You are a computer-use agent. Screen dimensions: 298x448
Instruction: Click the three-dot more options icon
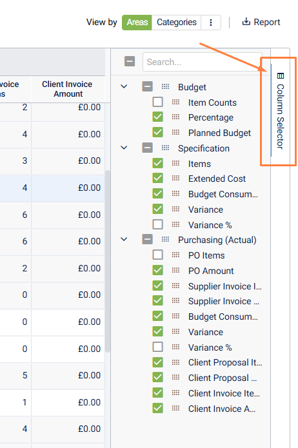211,23
